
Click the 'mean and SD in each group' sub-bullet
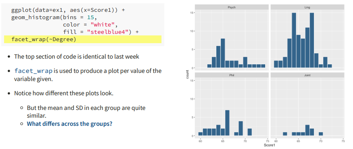pos(86,112)
